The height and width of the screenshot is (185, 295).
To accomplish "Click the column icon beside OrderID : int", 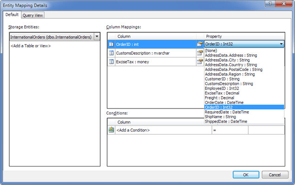I will point(111,45).
